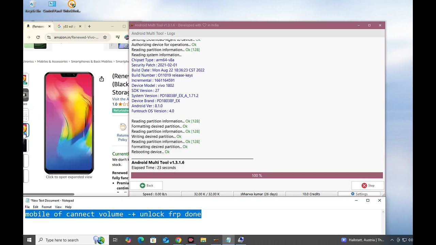Click the Stop button in Android Multi Tool
Screen dimensions: 436x245
[368, 185]
